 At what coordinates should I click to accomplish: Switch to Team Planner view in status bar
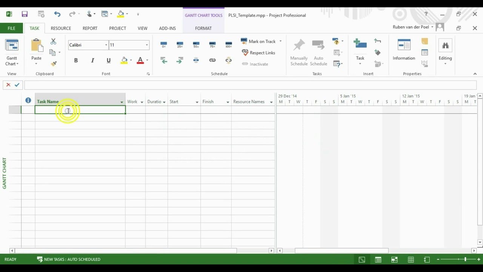[394, 260]
